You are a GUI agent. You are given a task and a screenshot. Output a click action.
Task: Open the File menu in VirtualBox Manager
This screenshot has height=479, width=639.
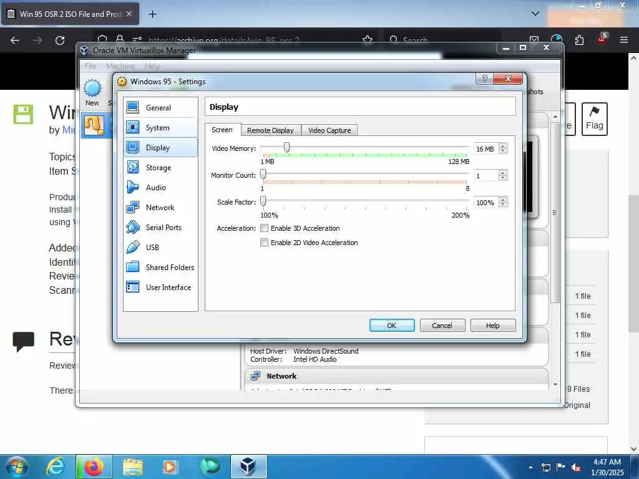point(90,66)
